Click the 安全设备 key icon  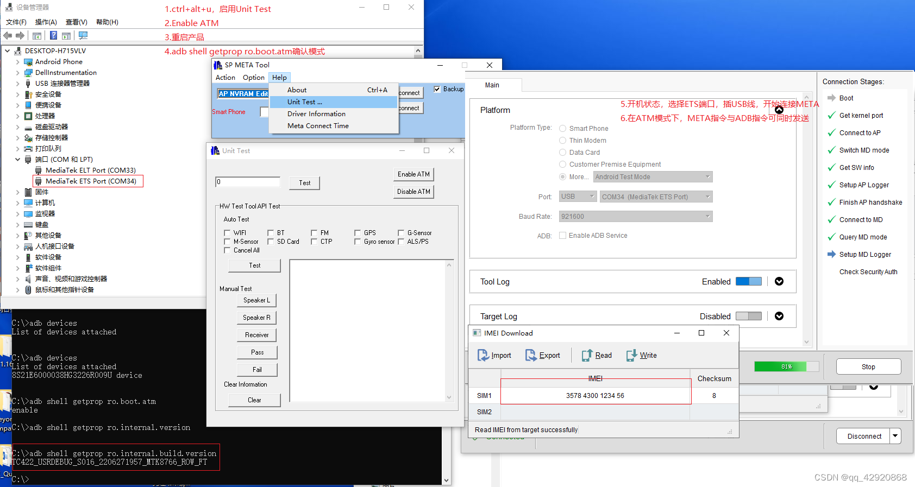pos(28,94)
